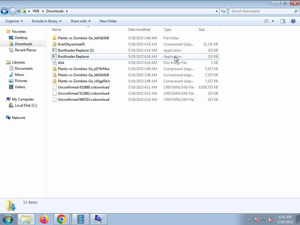
Task: Open the Documents library
Action: (x=24, y=69)
